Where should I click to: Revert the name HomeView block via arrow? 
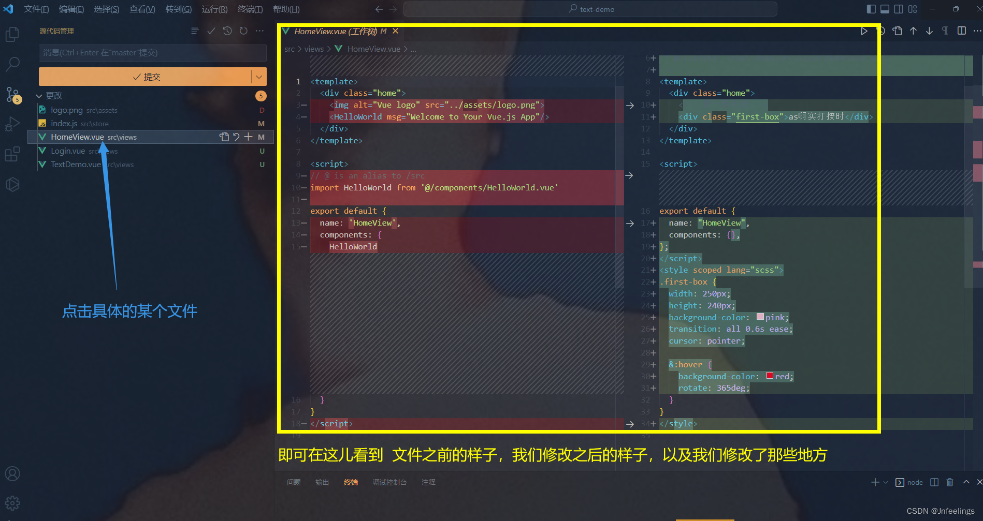630,224
